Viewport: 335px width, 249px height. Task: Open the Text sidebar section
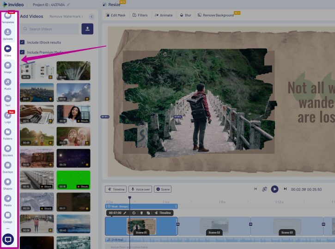point(8,101)
